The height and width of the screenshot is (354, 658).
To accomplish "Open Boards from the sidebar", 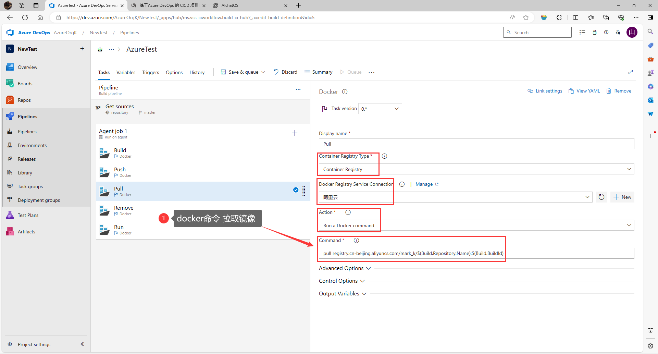I will [25, 84].
